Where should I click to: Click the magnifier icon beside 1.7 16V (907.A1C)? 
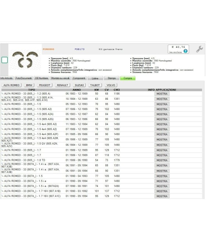2,196
